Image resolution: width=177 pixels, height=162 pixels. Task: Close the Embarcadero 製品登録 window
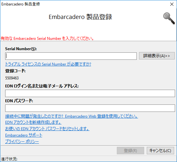(172, 4)
